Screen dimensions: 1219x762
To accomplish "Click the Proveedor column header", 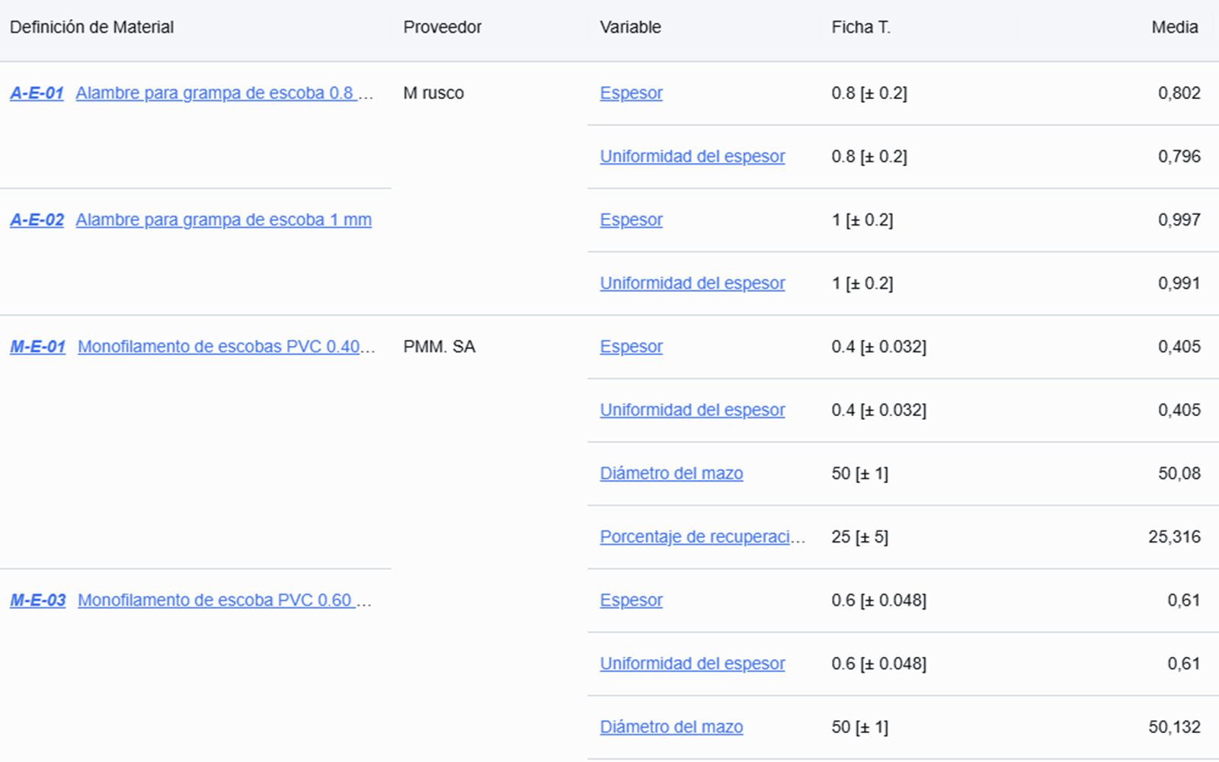I will tap(442, 27).
